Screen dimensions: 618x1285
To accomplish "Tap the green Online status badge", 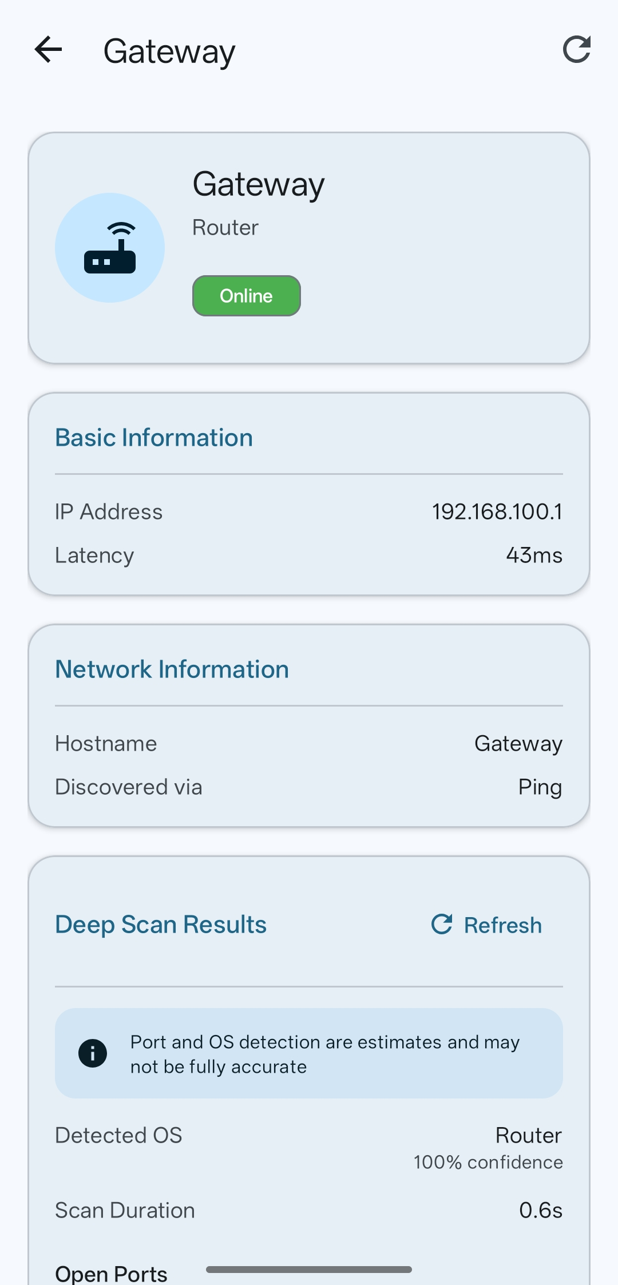I will pyautogui.click(x=246, y=296).
